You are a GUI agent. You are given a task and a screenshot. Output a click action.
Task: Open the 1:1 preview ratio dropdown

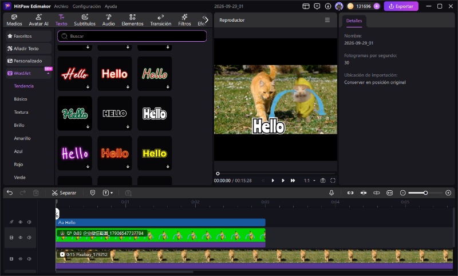point(309,181)
